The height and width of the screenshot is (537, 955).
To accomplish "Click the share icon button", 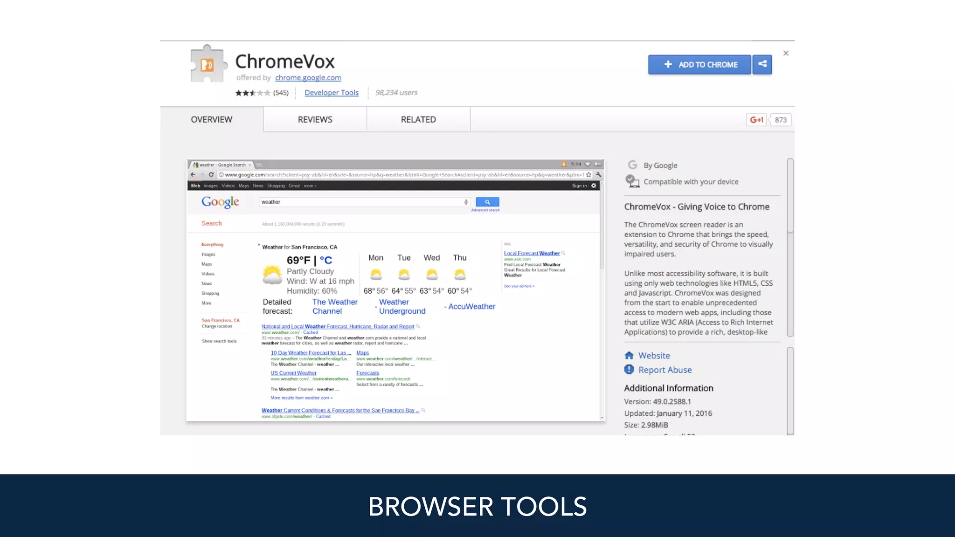I will click(762, 64).
